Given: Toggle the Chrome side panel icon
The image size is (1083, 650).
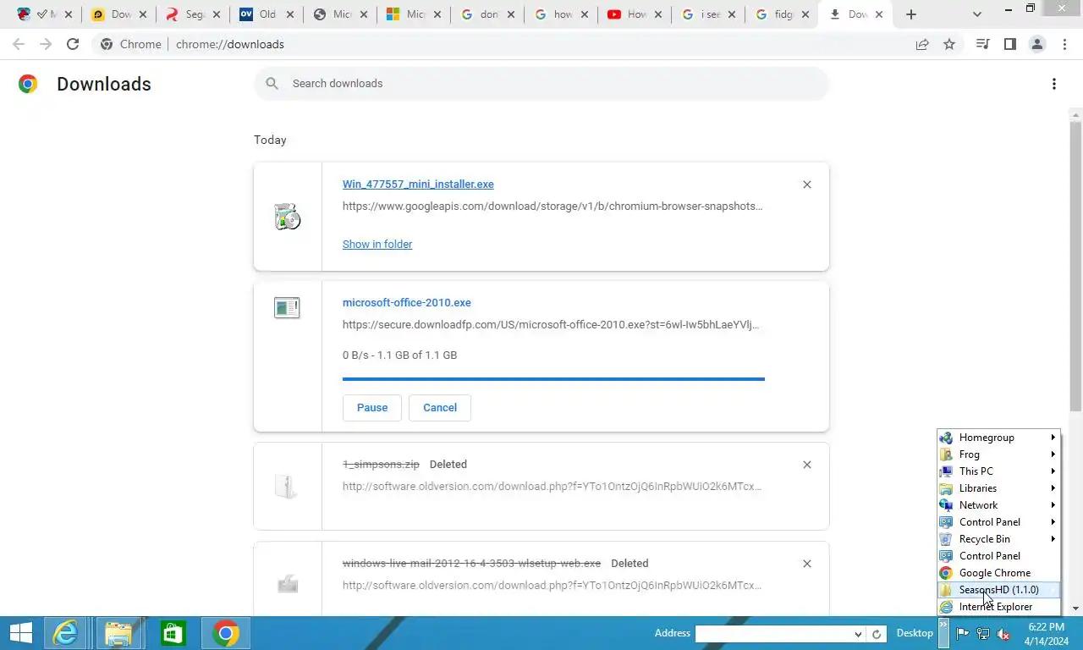Looking at the screenshot, I should coord(1009,44).
